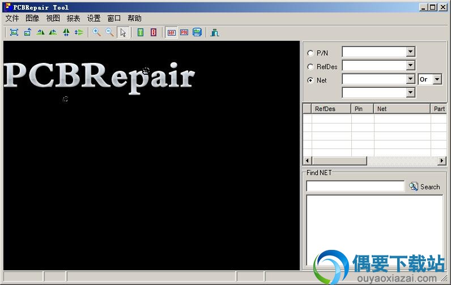Show the bottom side (red B icon)

click(154, 32)
